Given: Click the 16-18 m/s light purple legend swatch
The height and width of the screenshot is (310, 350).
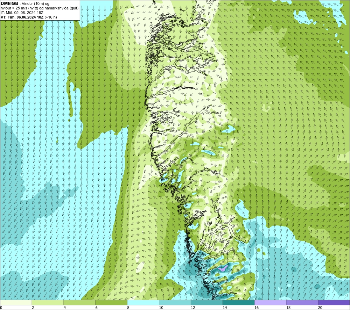Looking at the screenshot, I should click(270, 302).
